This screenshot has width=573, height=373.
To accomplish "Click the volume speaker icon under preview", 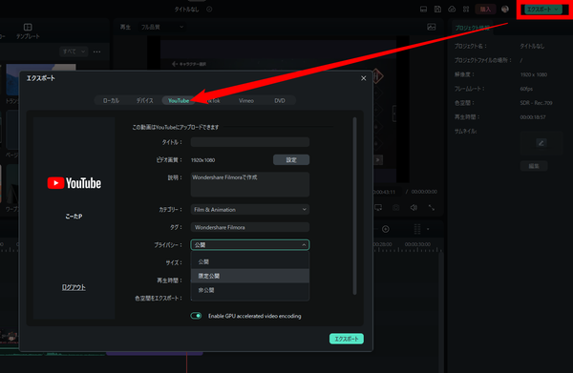I will [414, 208].
